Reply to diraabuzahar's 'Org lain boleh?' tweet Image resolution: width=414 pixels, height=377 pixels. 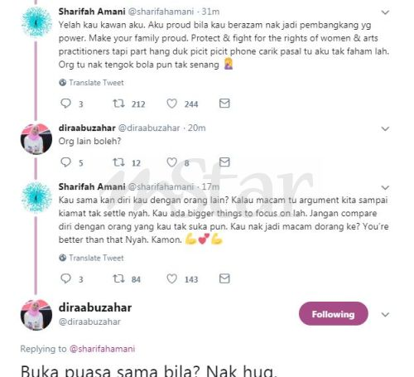coord(65,162)
